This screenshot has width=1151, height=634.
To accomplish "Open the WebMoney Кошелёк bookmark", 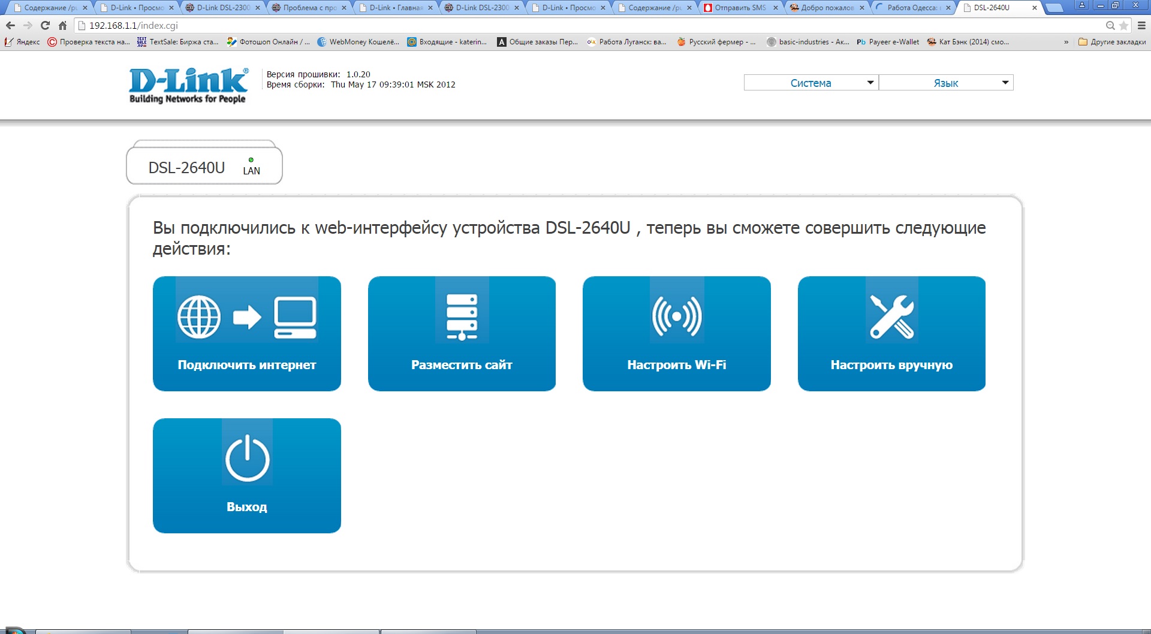I will [x=358, y=42].
